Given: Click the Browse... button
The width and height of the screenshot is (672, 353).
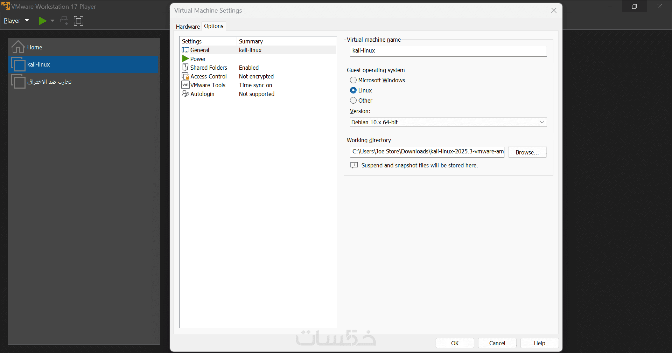Looking at the screenshot, I should 527,152.
